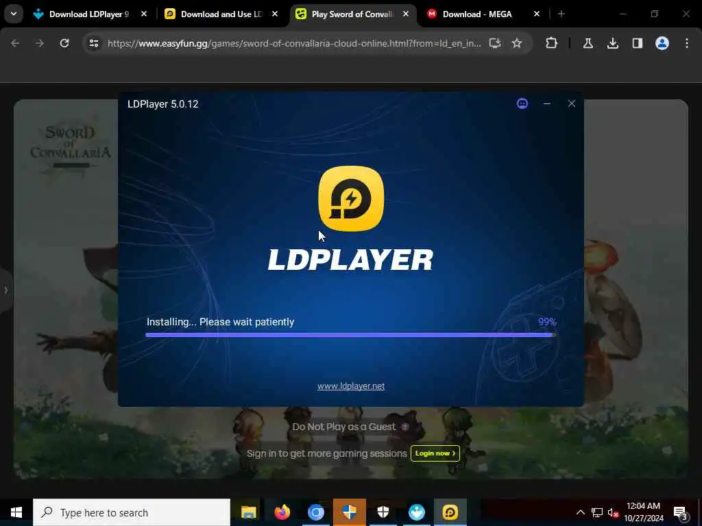
Task: Toggle the browser side panel
Action: (x=637, y=43)
